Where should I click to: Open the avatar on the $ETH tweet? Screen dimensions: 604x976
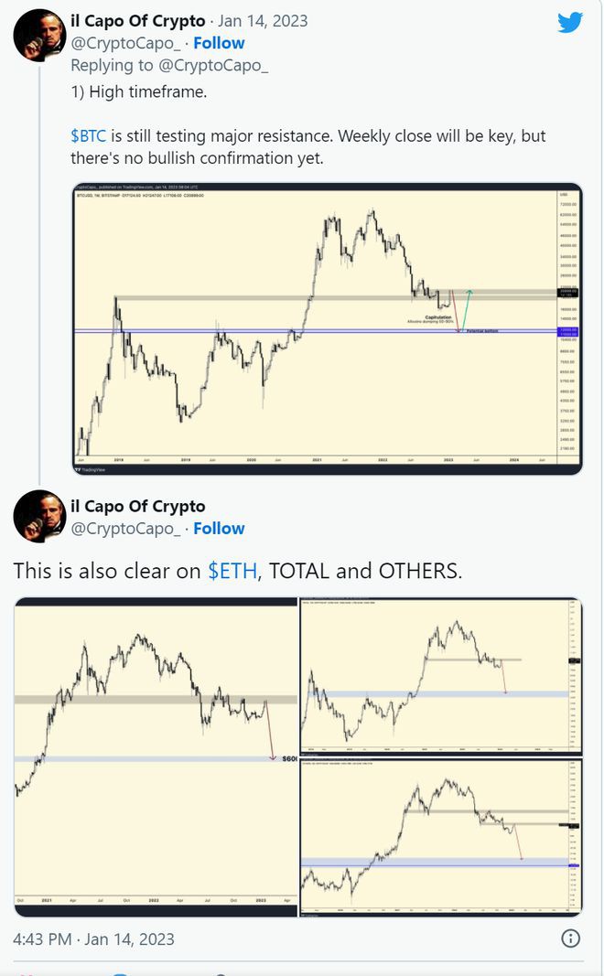point(39,516)
